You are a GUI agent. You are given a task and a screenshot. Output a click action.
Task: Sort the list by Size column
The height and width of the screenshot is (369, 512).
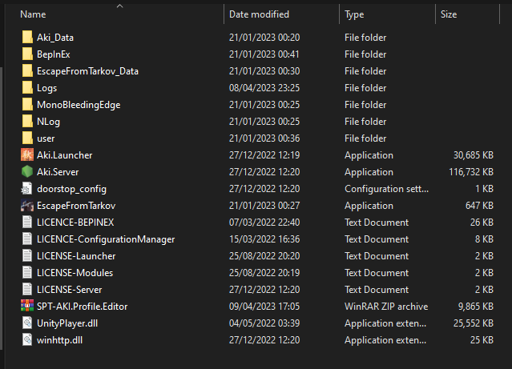449,14
